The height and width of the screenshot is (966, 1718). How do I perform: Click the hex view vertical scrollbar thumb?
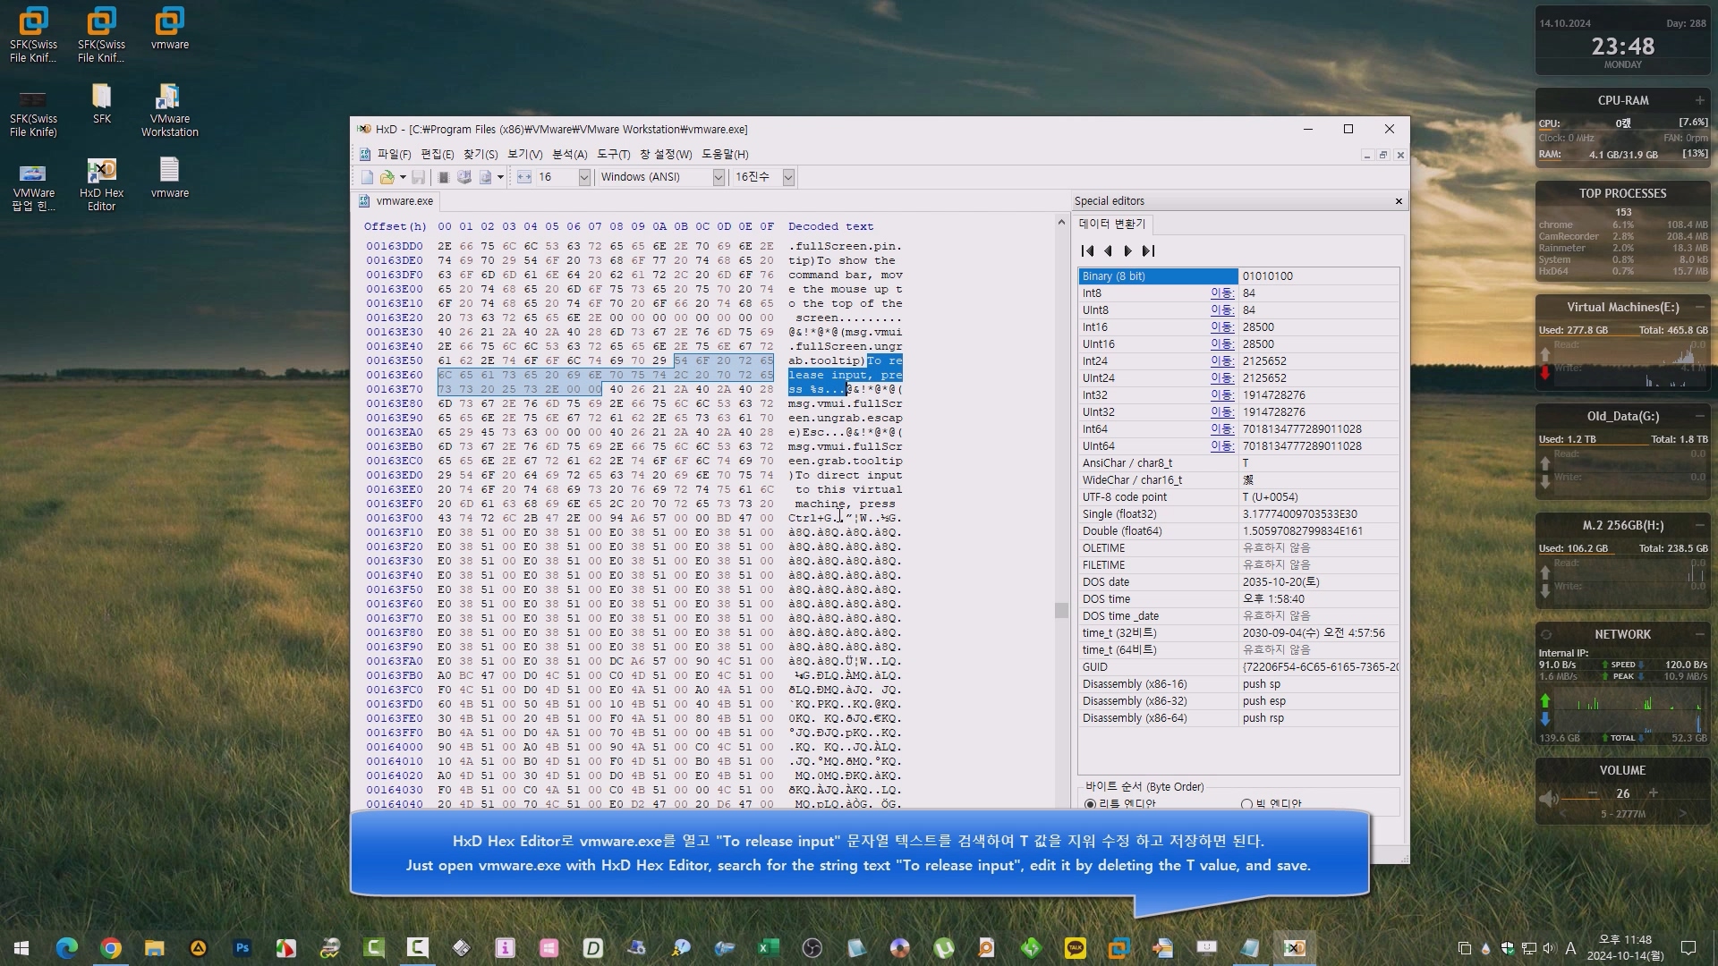pyautogui.click(x=1061, y=611)
